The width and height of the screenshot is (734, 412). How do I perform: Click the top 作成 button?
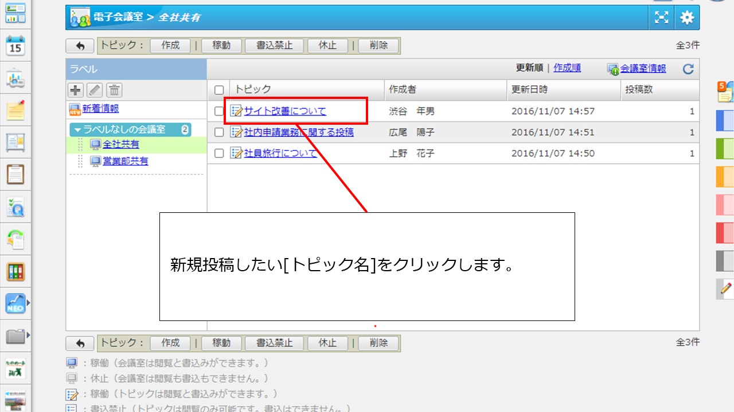(170, 46)
